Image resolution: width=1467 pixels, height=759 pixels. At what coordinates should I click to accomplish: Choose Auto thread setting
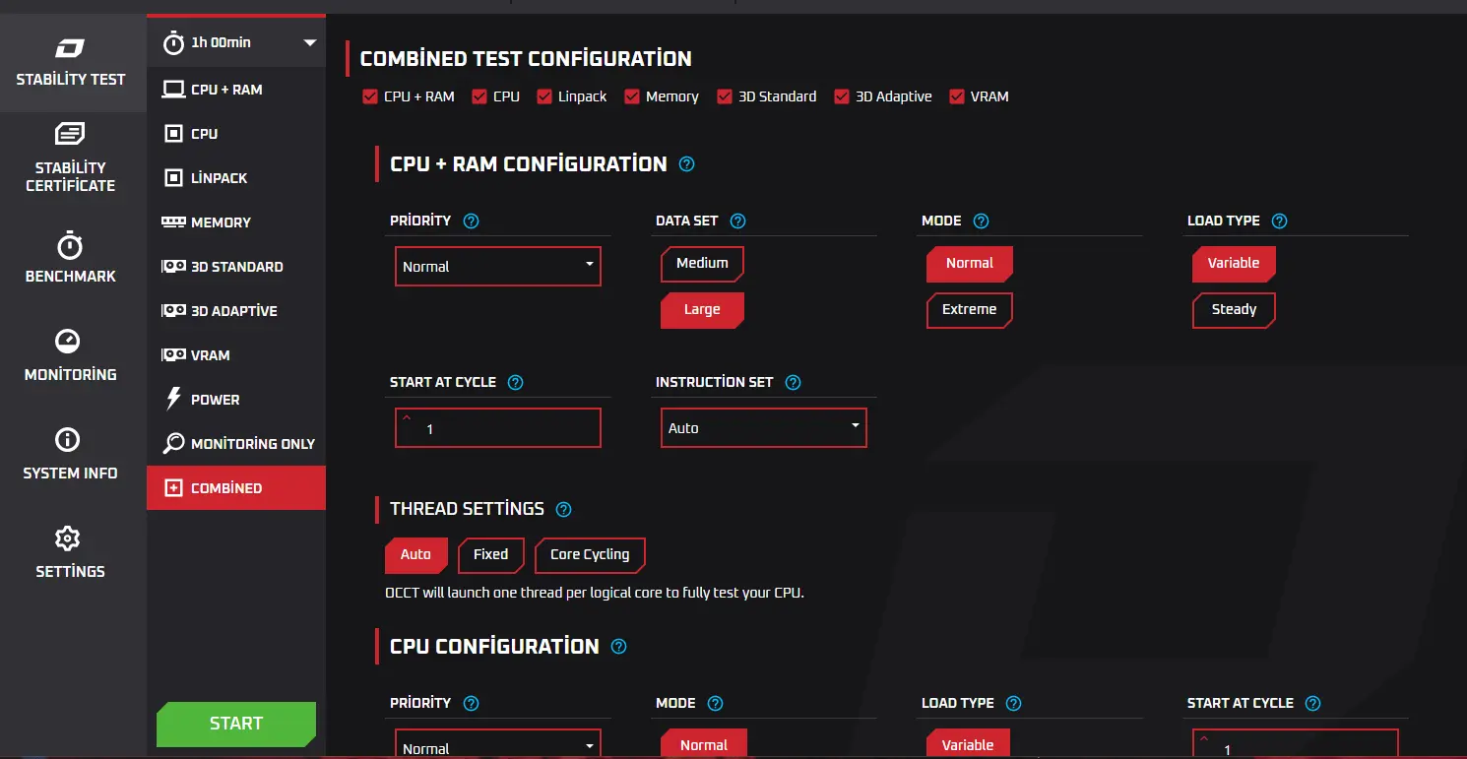pos(415,555)
